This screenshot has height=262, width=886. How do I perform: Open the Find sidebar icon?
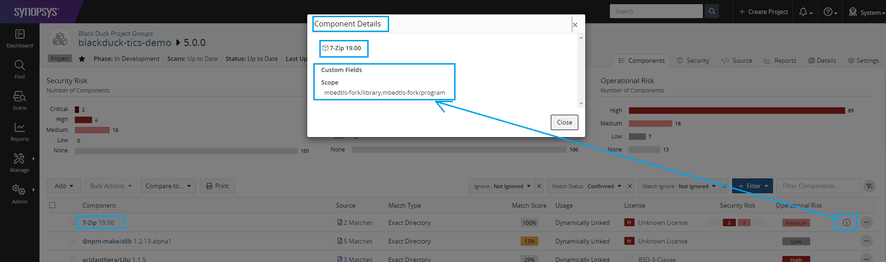(x=20, y=70)
